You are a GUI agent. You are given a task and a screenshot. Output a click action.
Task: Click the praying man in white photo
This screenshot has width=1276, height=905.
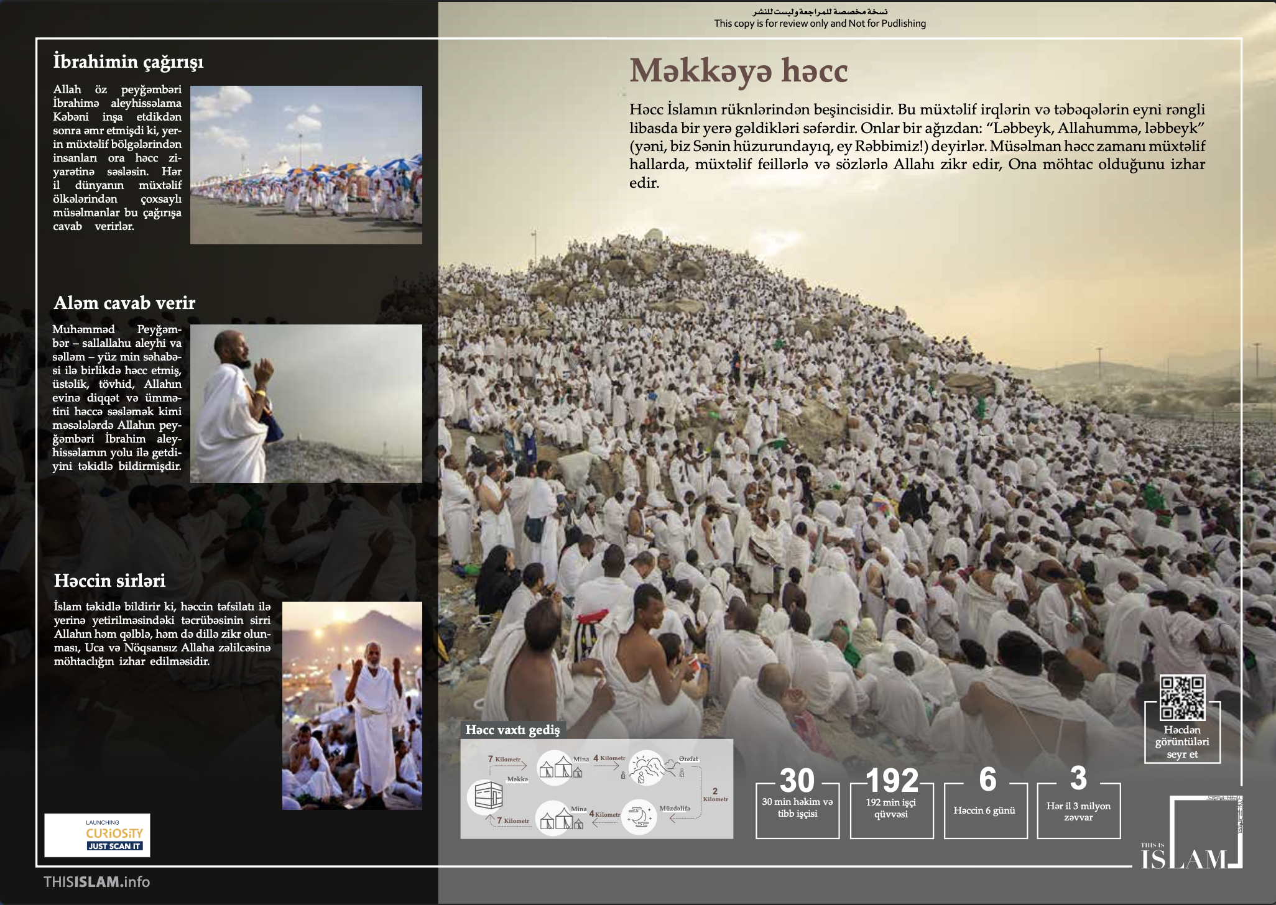pos(306,403)
